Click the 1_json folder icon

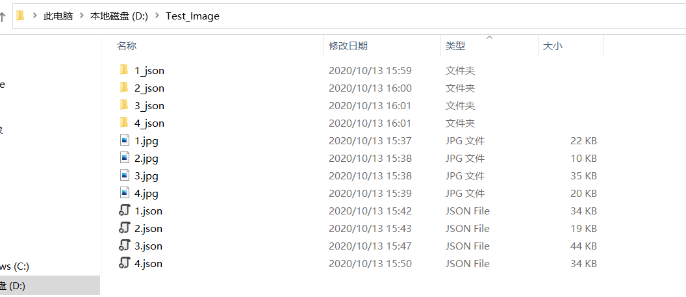click(x=124, y=70)
